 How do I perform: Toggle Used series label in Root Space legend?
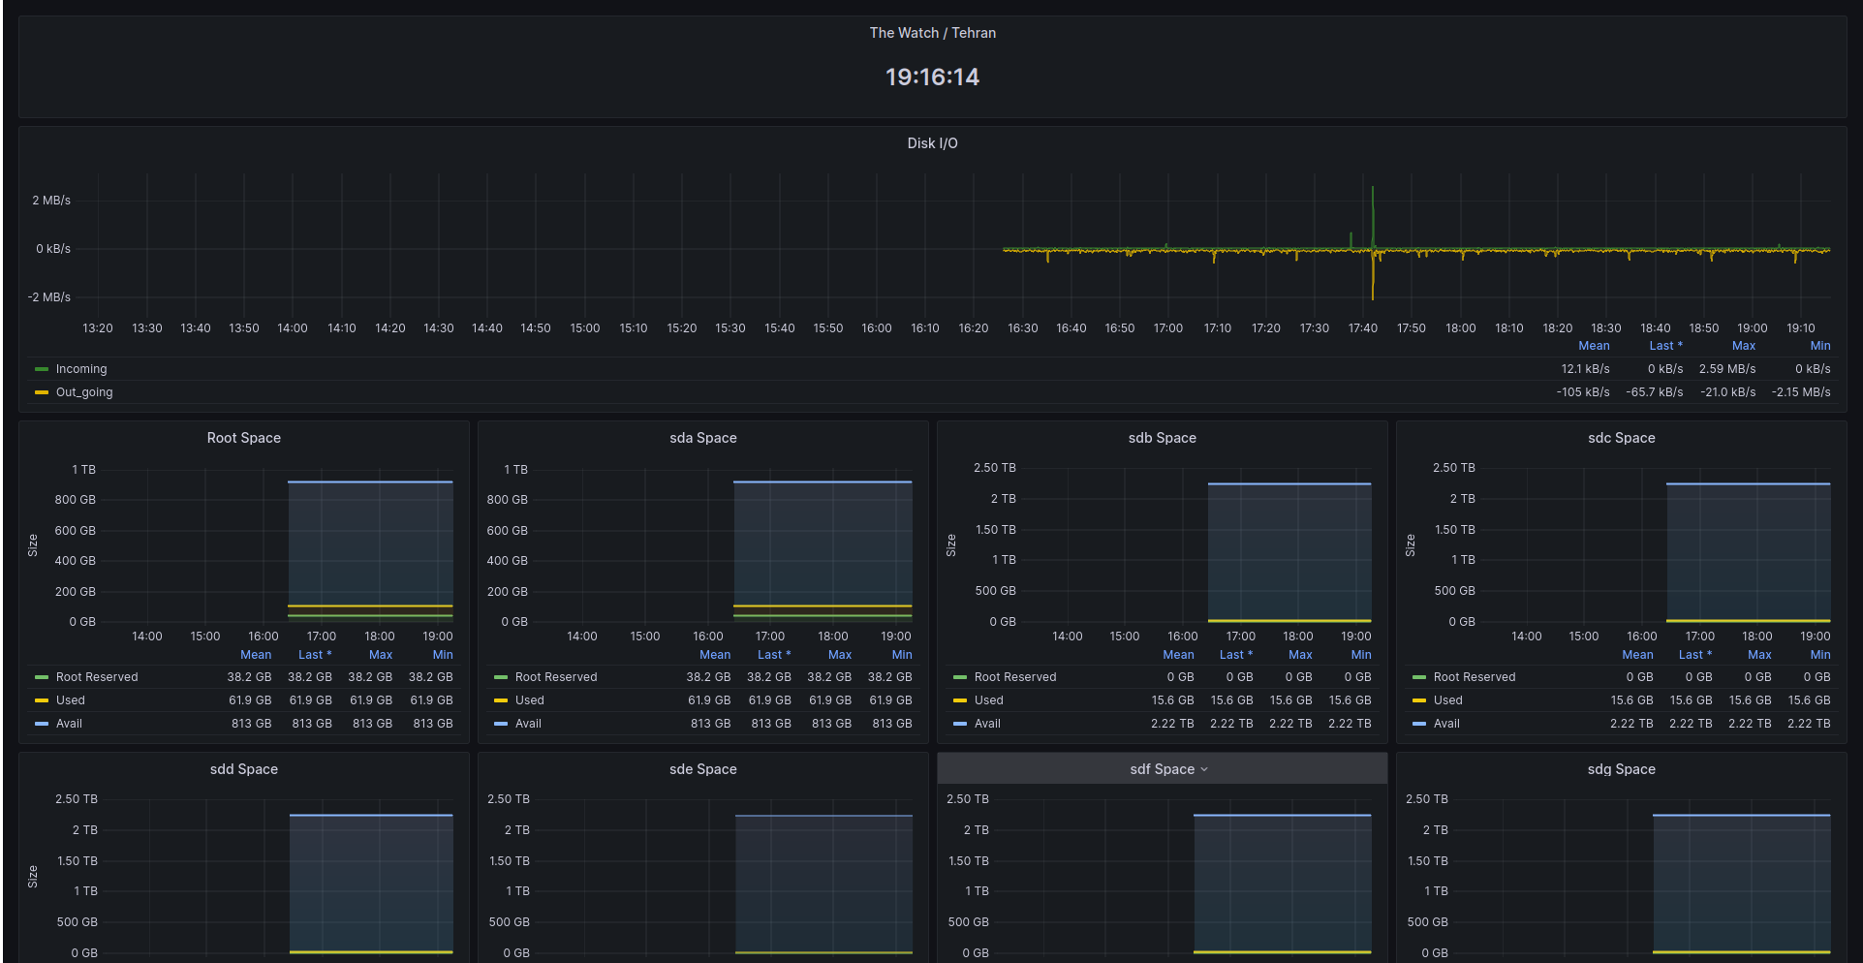tap(71, 700)
